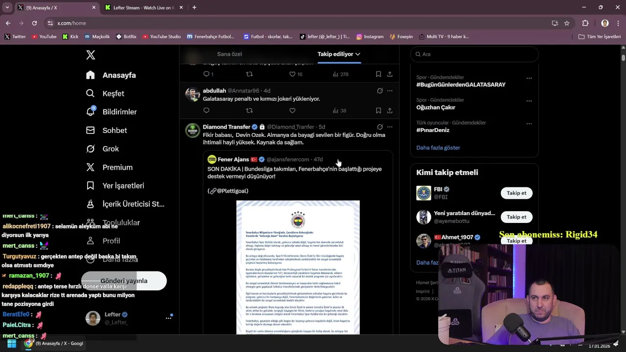The image size is (626, 352).
Task: Bookmark this page star icon
Action: pos(567,23)
